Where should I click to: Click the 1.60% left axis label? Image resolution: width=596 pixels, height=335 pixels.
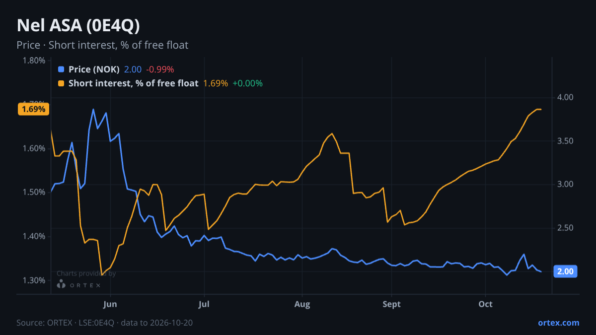(34, 148)
